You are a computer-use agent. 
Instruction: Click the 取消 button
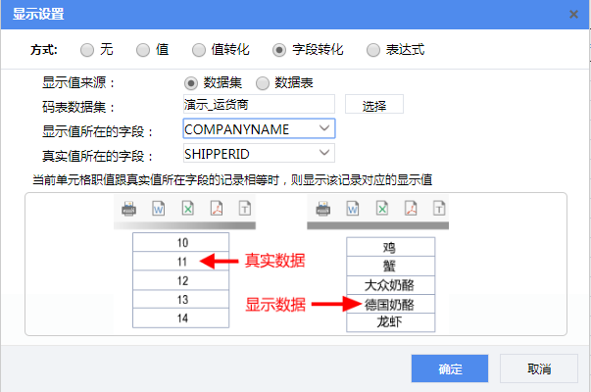(538, 368)
